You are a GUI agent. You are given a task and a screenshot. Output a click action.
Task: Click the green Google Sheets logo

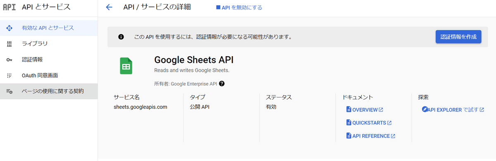click(x=126, y=66)
